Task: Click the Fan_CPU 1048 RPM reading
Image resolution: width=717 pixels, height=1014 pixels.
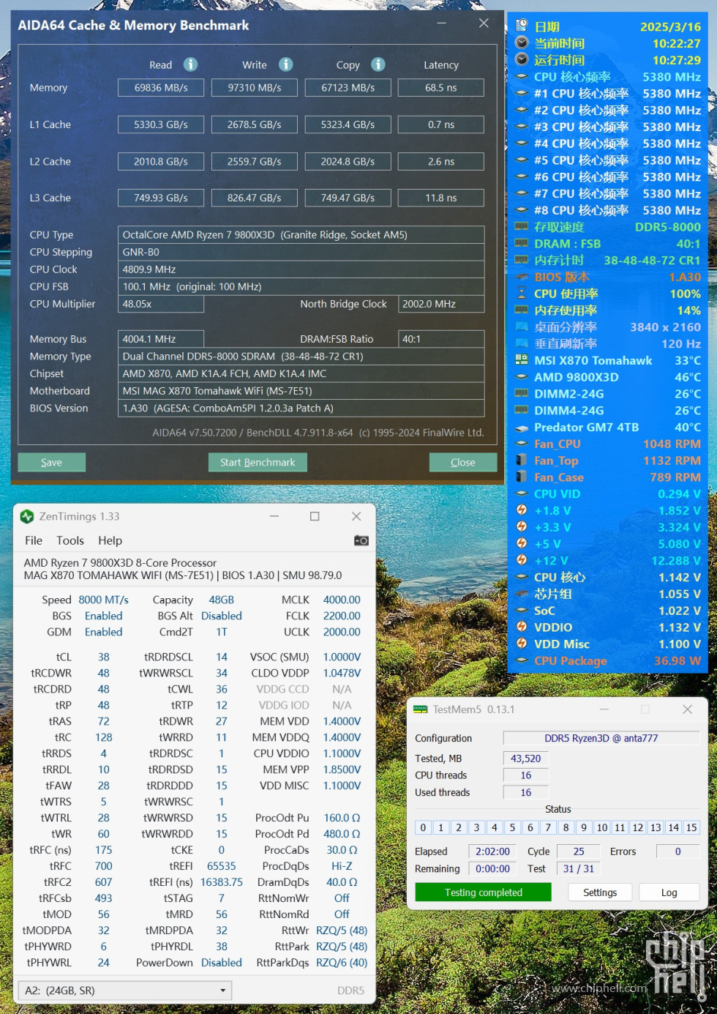Action: click(672, 444)
